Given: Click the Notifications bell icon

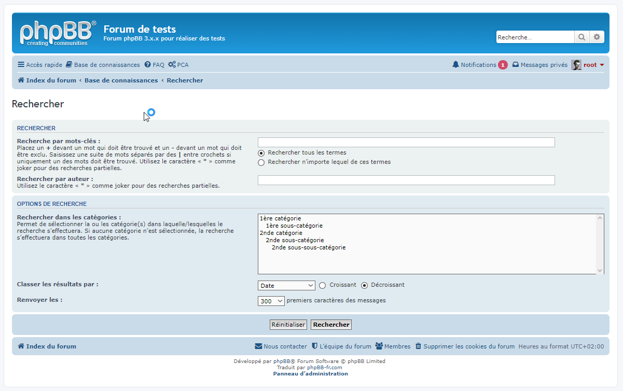Looking at the screenshot, I should click(455, 65).
